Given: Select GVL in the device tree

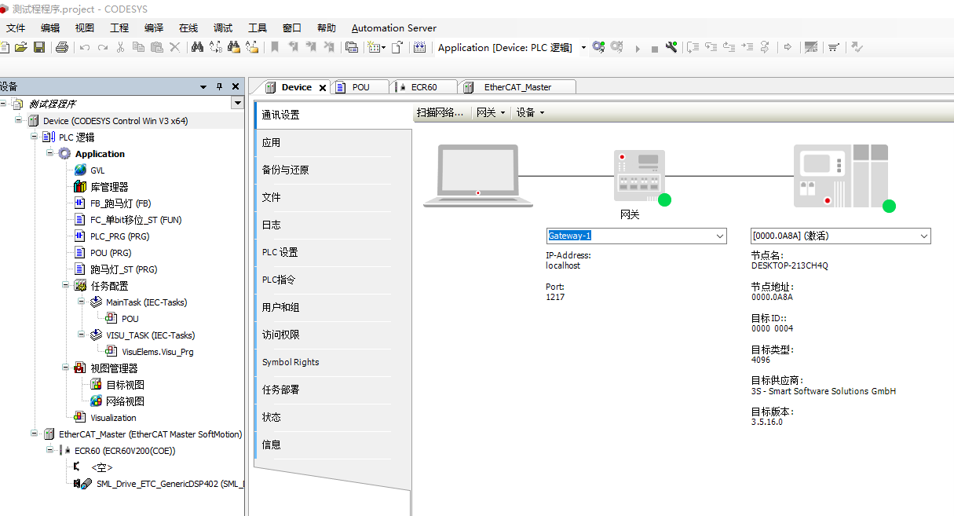Looking at the screenshot, I should pos(97,170).
